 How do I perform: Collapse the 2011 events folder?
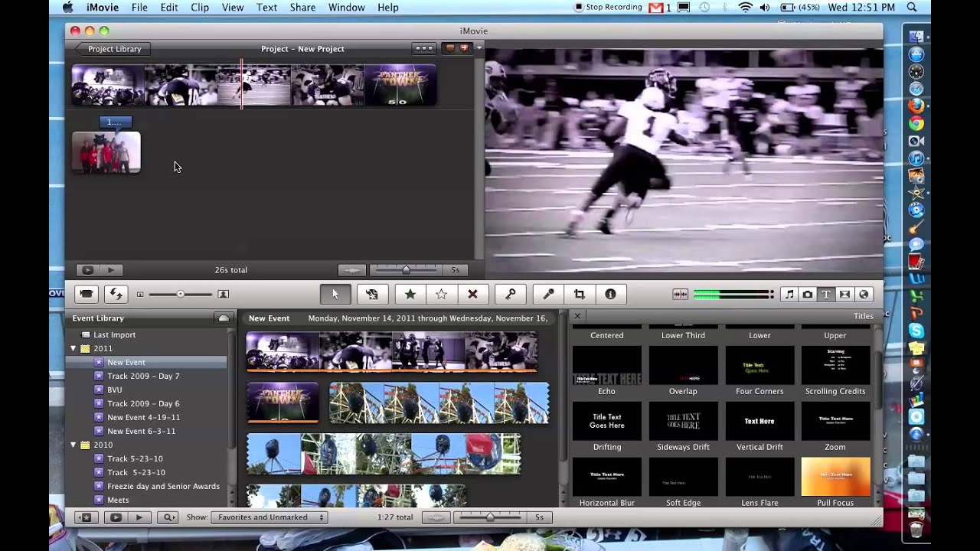[x=74, y=348]
